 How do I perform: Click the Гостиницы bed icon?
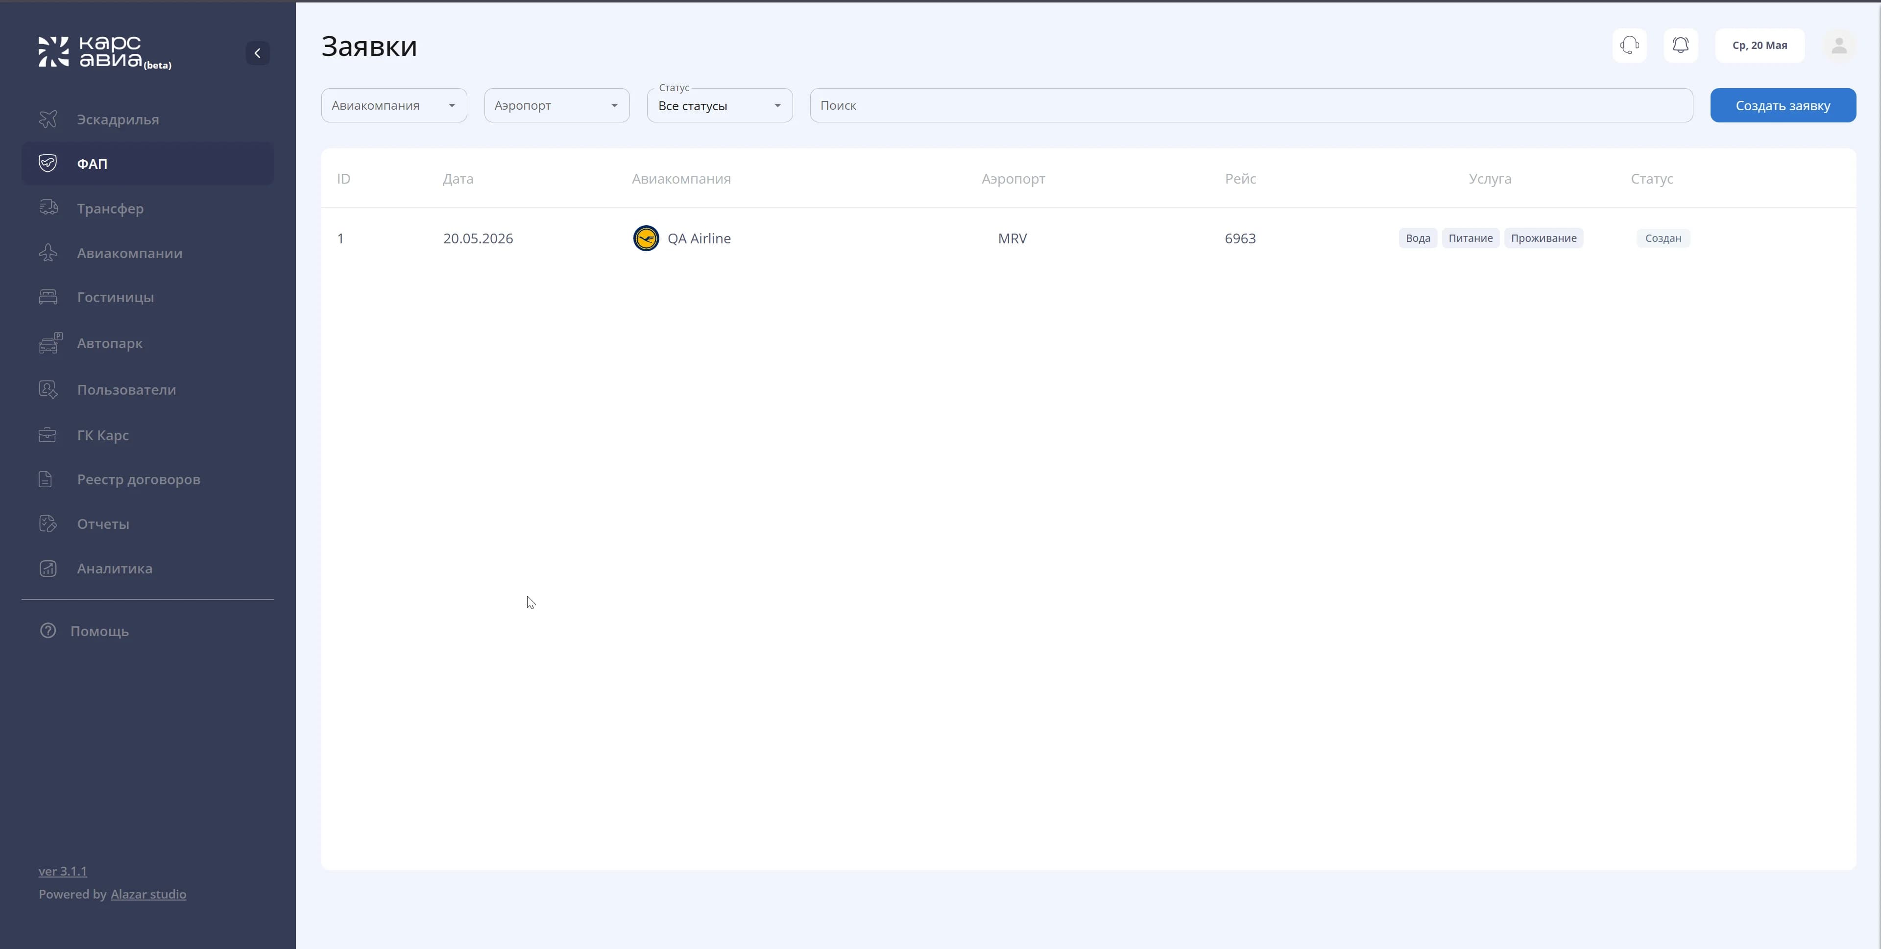(x=48, y=297)
